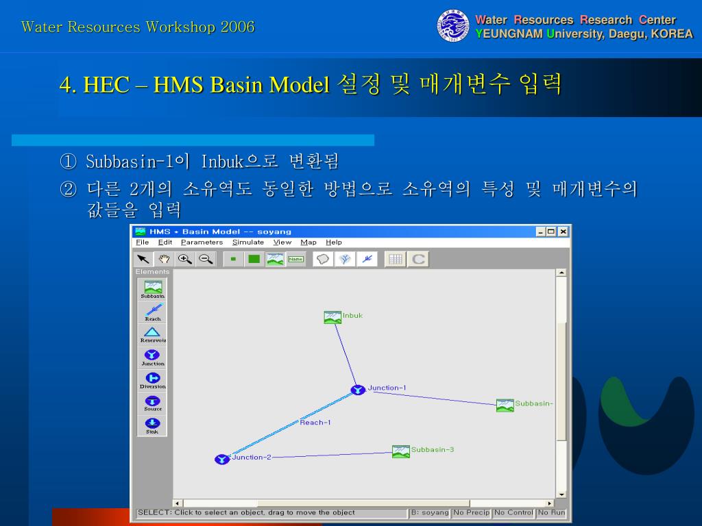Pick the Junction element from palette

(152, 358)
